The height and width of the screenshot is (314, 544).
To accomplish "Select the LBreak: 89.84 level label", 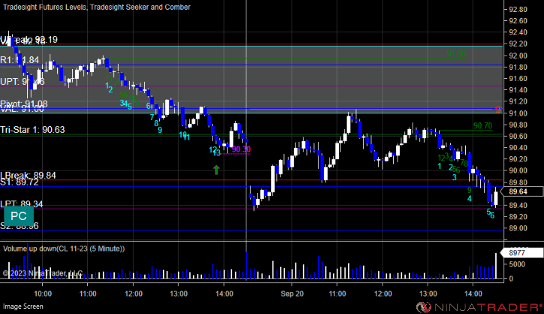I will coord(28,175).
